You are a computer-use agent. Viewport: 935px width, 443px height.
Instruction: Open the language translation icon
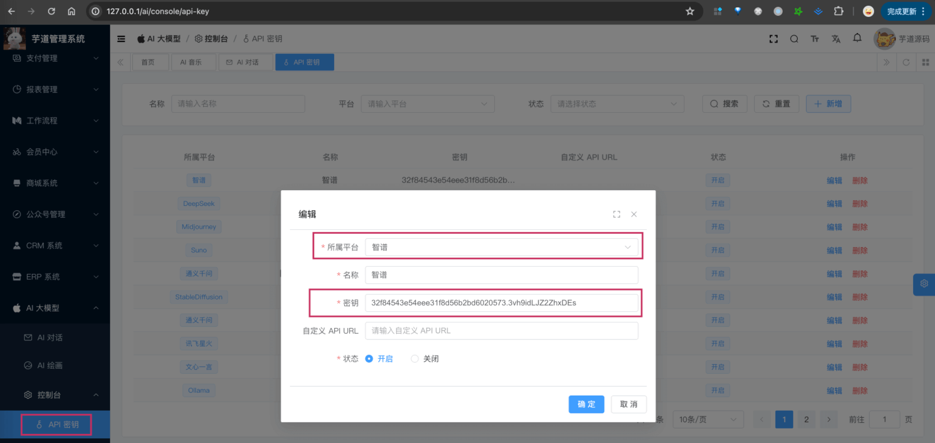836,39
